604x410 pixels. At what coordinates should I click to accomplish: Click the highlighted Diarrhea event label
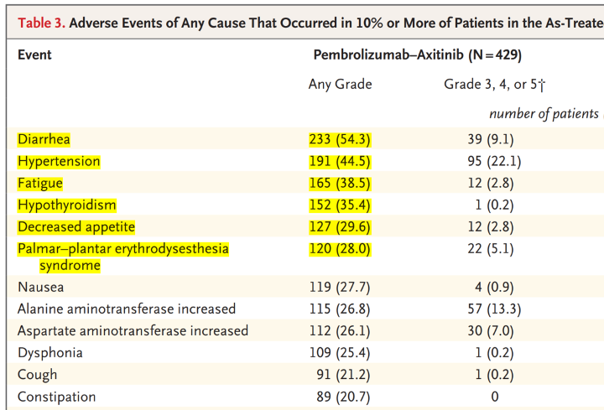pos(44,139)
